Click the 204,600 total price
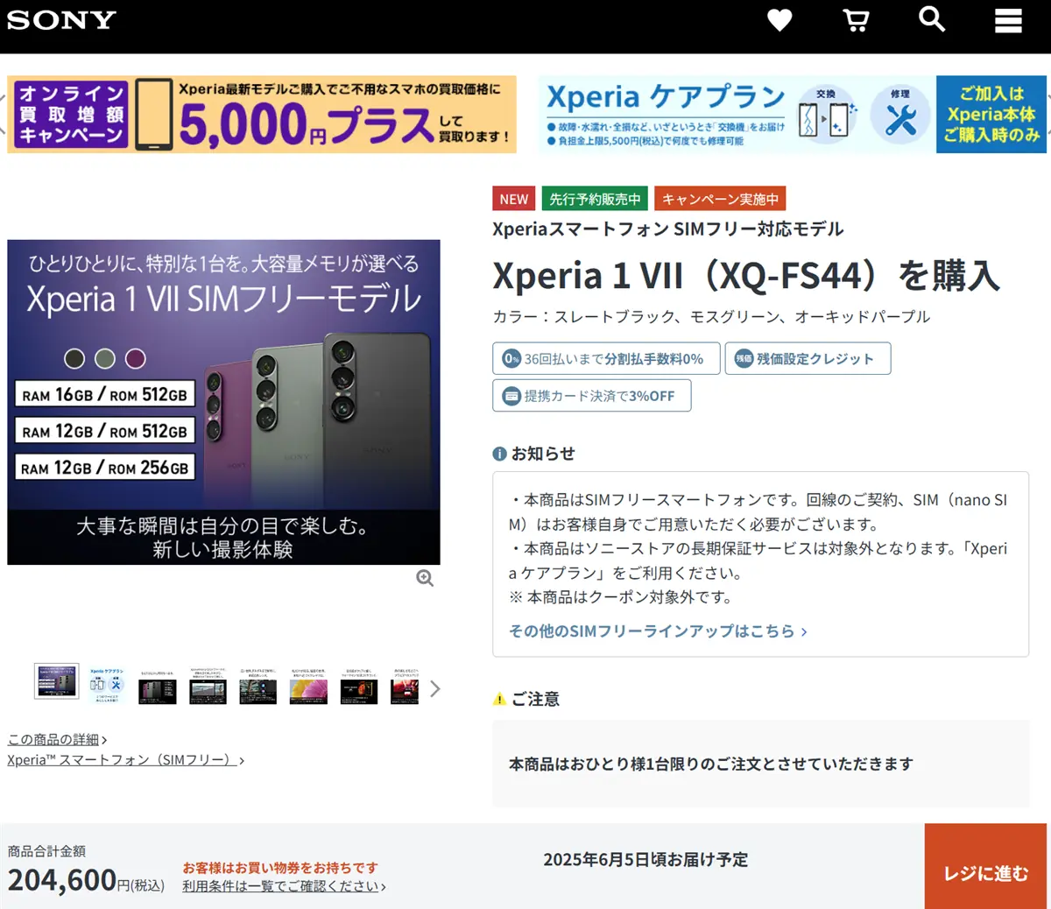Image resolution: width=1051 pixels, height=909 pixels. point(62,879)
